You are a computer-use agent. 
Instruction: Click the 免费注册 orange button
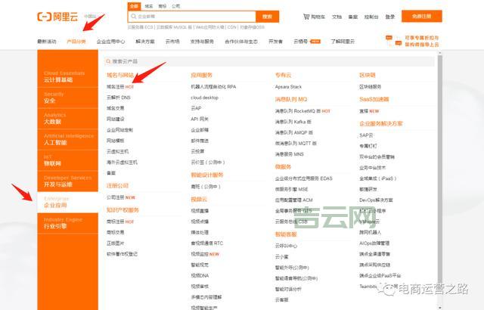422,17
